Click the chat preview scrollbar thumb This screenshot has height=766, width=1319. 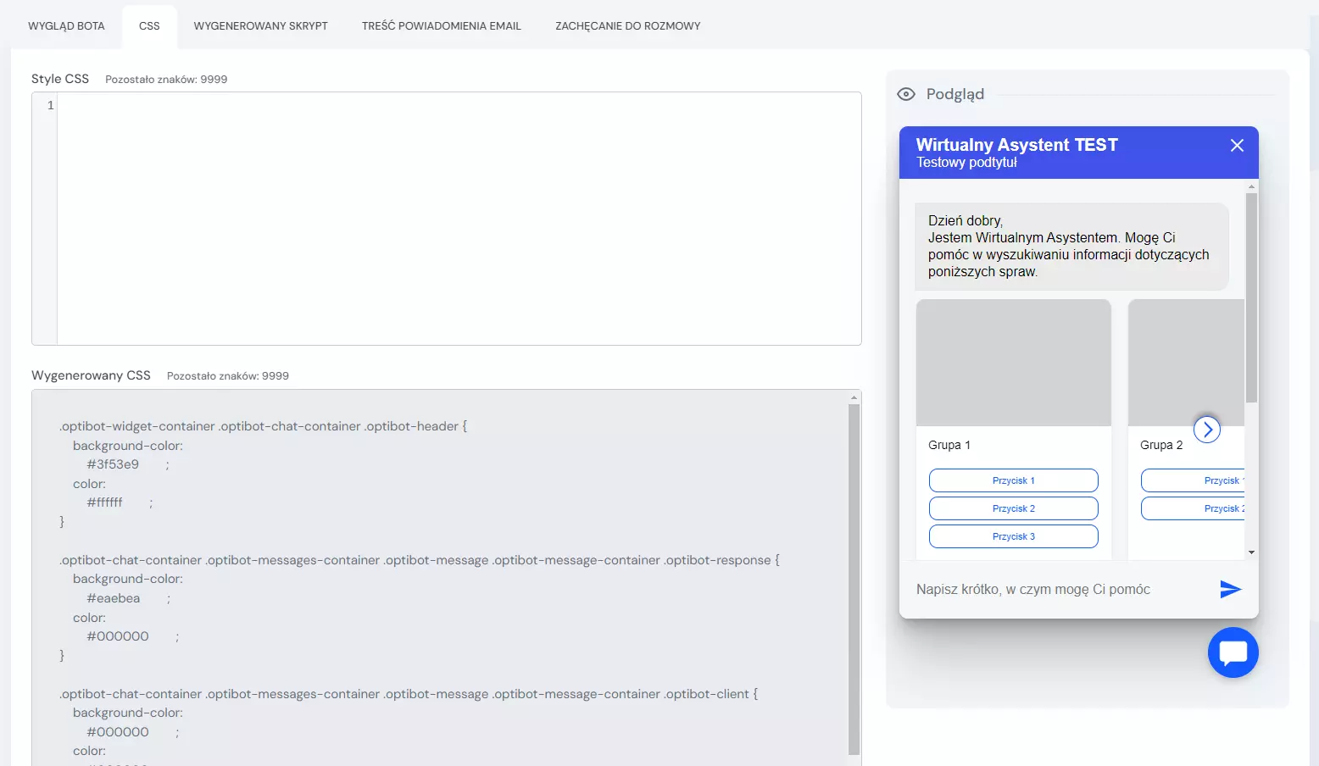[x=1251, y=297]
